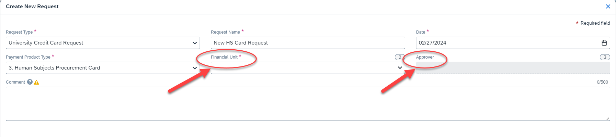
Task: Click the Date field showing 02/27/2024
Action: [x=513, y=43]
